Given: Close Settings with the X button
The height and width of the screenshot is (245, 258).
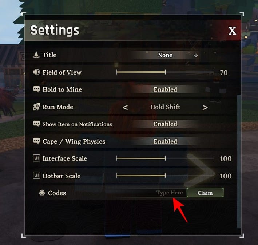Looking at the screenshot, I should click(232, 31).
